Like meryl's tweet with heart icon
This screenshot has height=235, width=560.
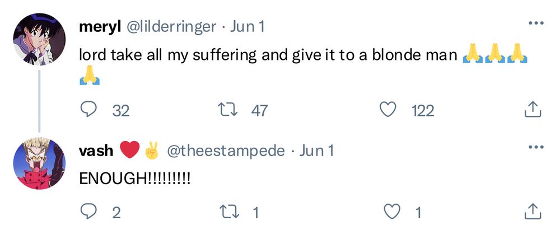pyautogui.click(x=388, y=110)
